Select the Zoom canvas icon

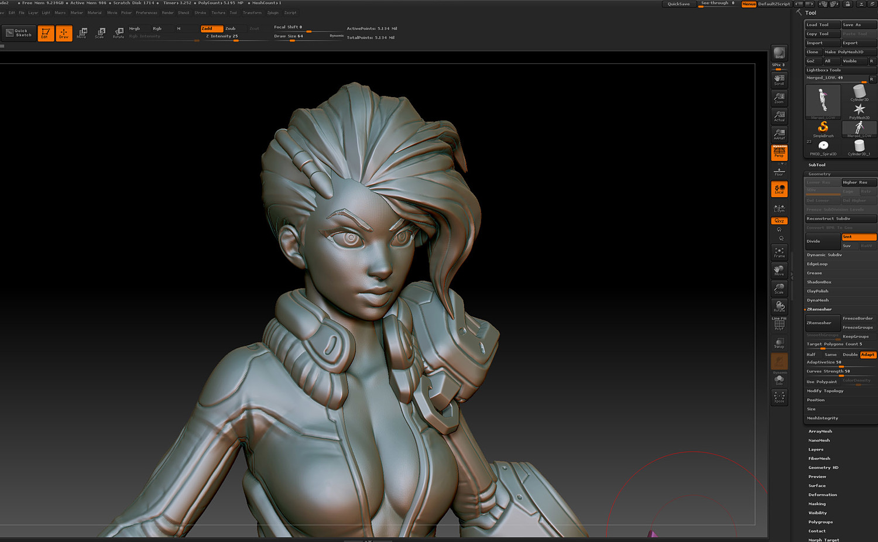779,98
